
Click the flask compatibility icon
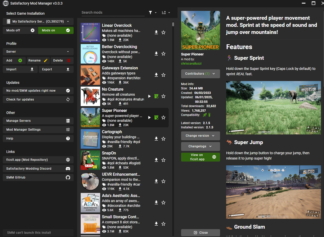[209, 115]
